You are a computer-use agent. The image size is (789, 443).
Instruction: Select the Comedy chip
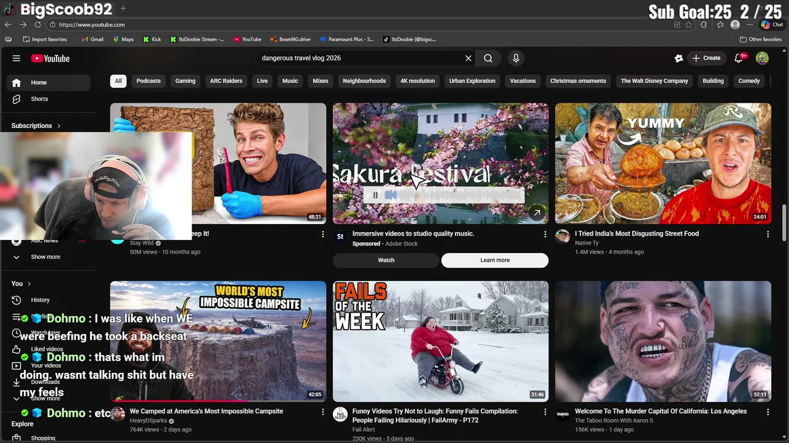[x=749, y=81]
